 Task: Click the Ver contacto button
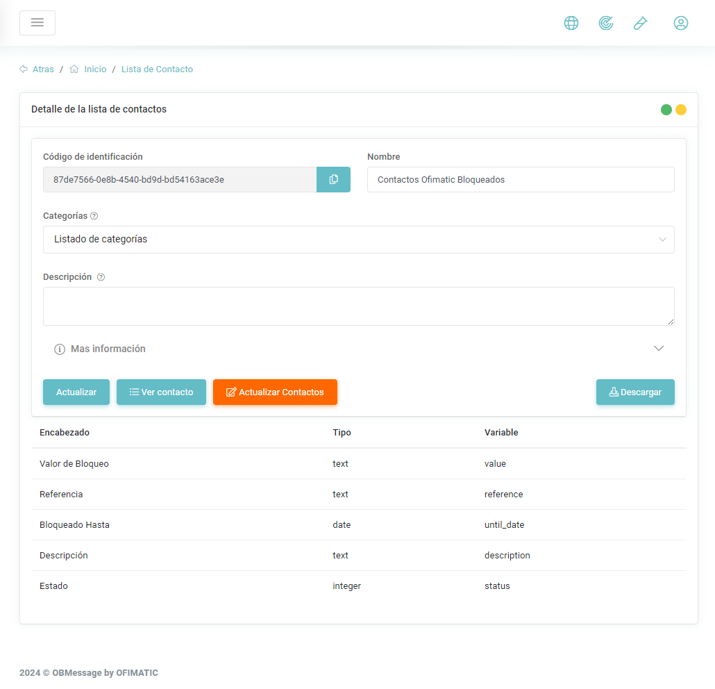[x=161, y=392]
